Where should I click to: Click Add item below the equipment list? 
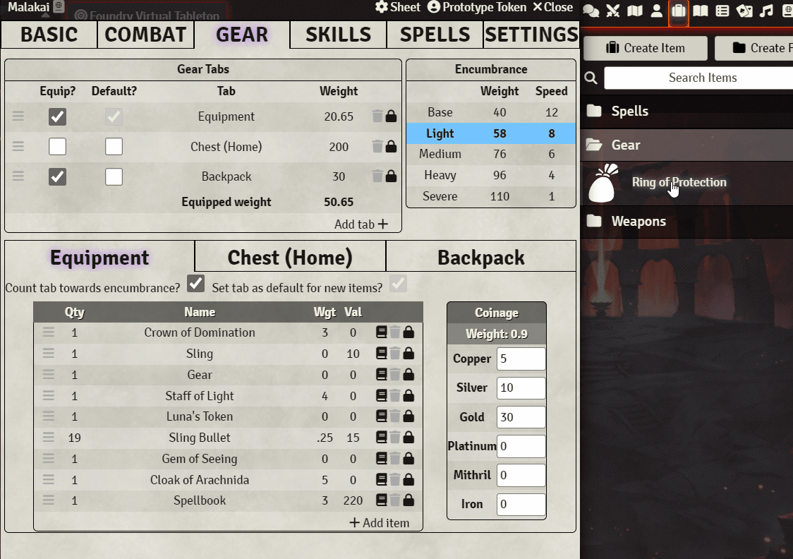pos(380,522)
